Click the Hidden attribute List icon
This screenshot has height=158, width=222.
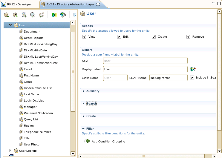21,88
